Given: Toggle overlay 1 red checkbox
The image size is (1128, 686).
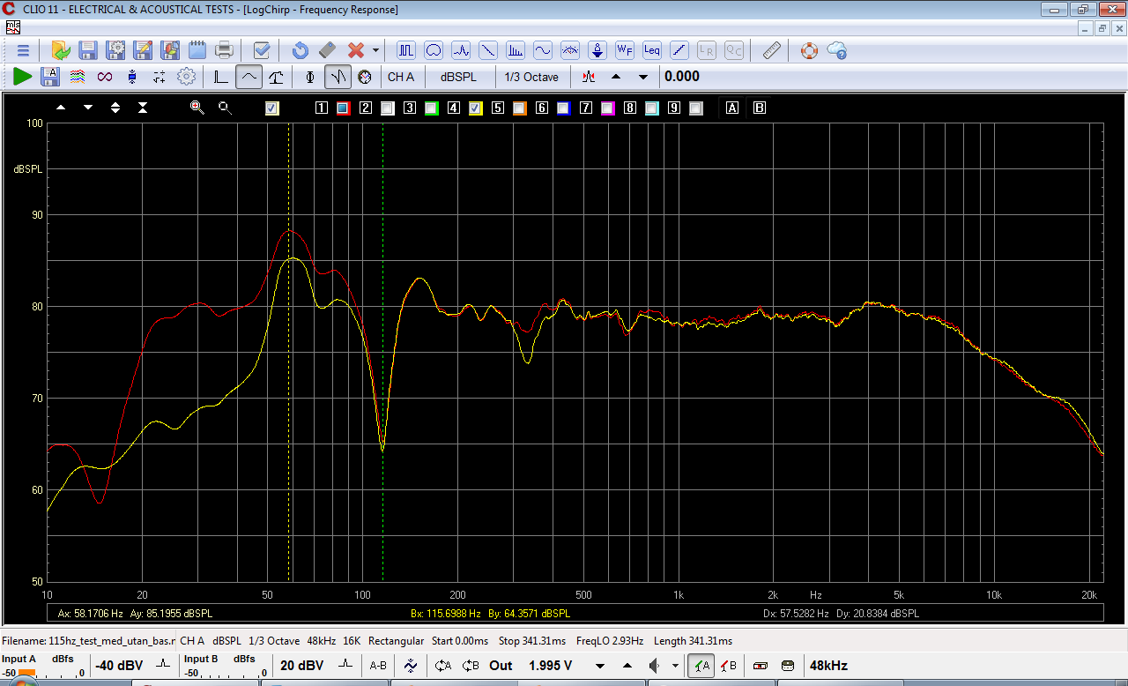Looking at the screenshot, I should click(343, 108).
